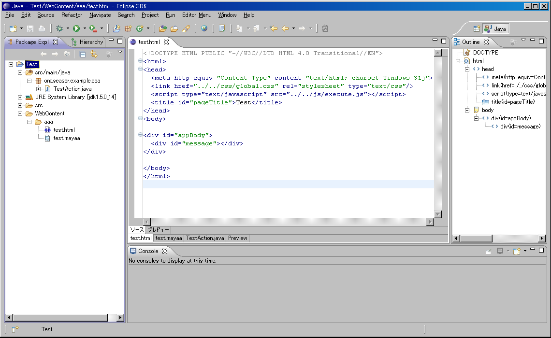Switch to the test.mayaa bottom tab

pos(169,238)
